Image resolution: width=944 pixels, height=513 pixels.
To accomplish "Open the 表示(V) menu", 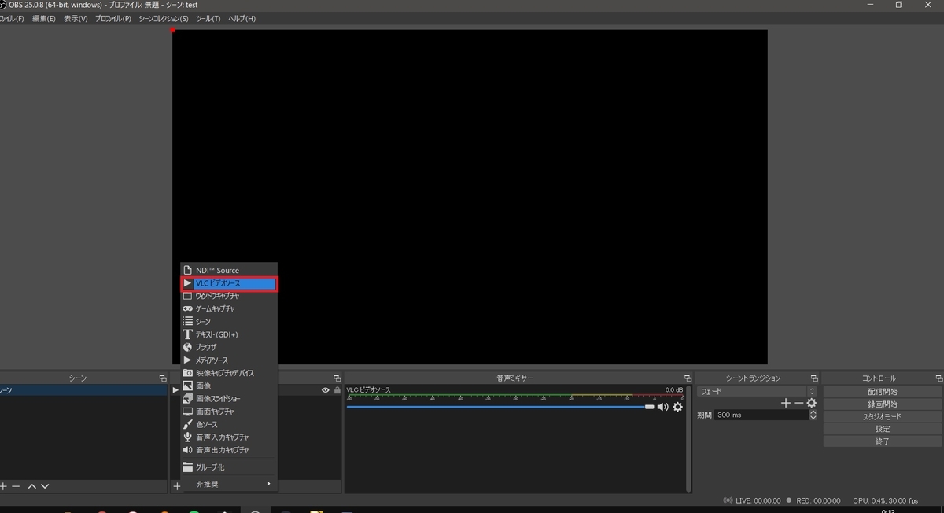I will (76, 18).
